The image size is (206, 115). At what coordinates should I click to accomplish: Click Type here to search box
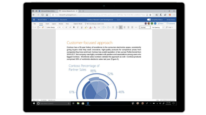(54, 103)
